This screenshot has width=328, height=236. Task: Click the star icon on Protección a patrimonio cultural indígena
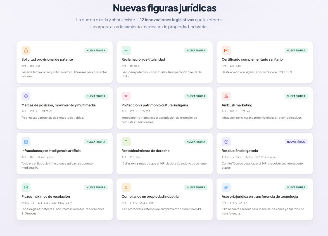[126, 96]
